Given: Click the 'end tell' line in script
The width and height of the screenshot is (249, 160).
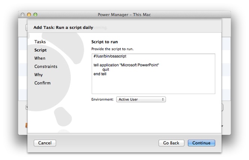Looking at the screenshot, I should coord(100,74).
